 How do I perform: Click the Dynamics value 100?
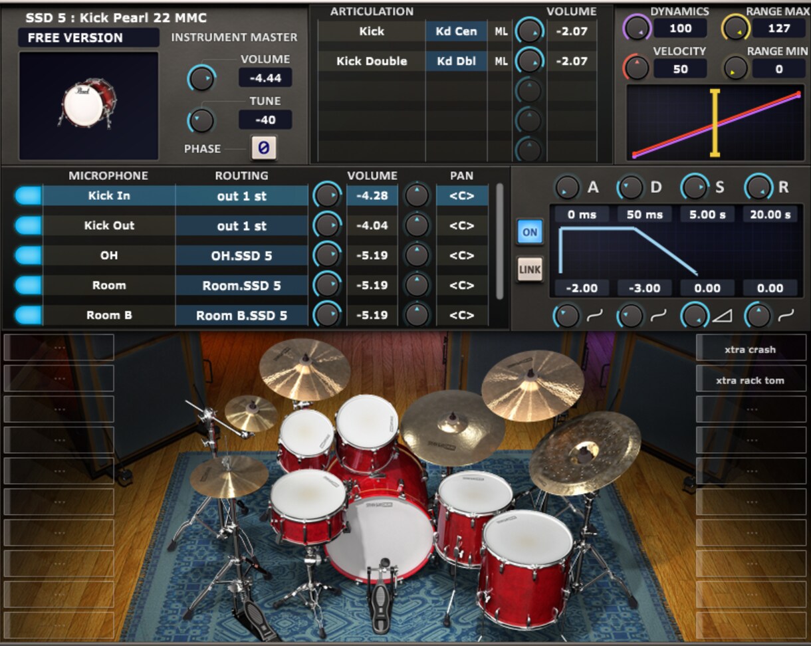pos(680,29)
